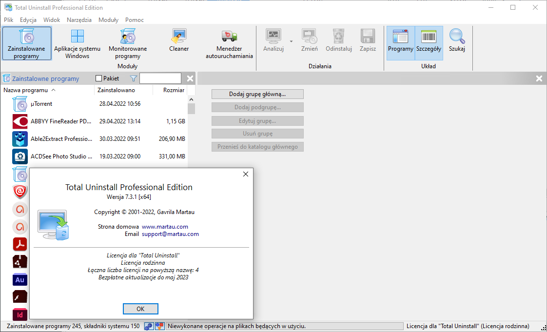The image size is (547, 332).
Task: Click the Analizuj toolbar button
Action: pyautogui.click(x=273, y=40)
